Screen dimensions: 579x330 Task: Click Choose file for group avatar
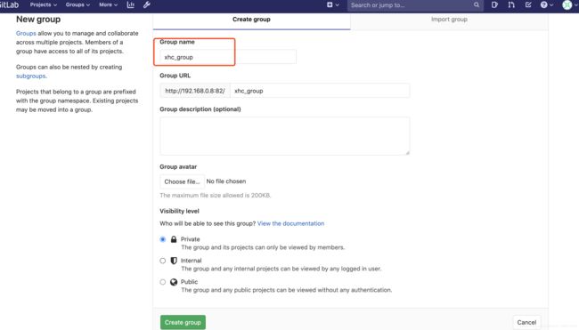[x=182, y=181]
